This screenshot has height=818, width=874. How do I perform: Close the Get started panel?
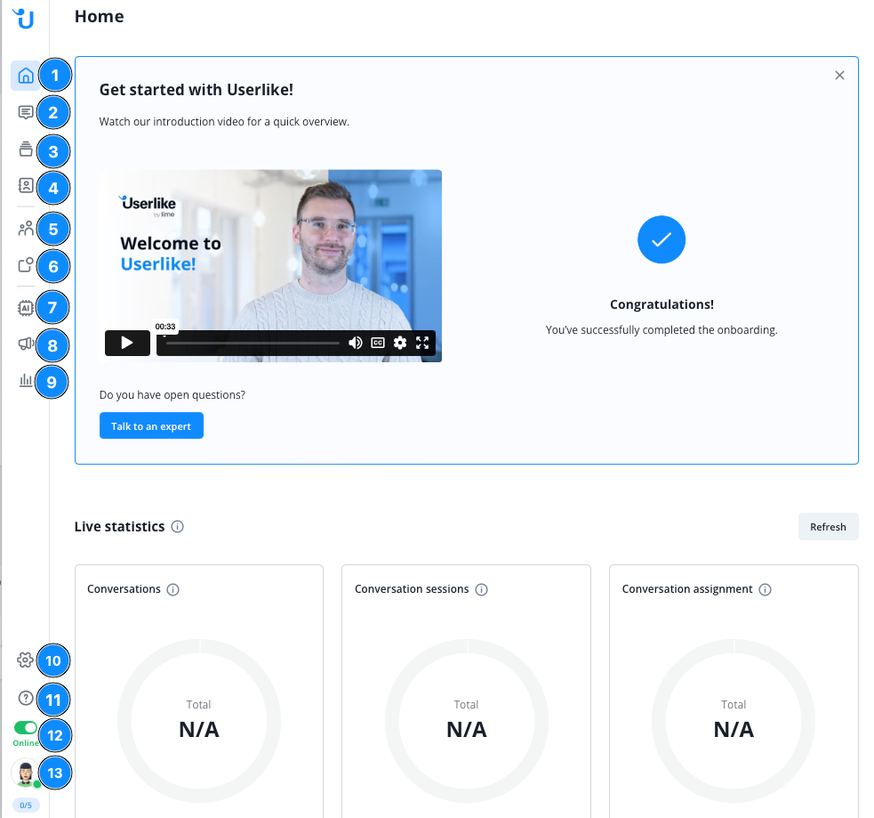point(839,76)
